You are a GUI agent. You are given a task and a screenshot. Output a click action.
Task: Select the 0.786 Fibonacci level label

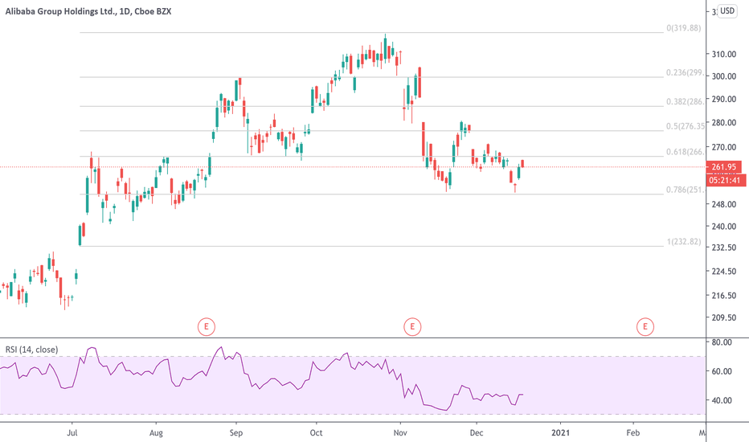685,190
